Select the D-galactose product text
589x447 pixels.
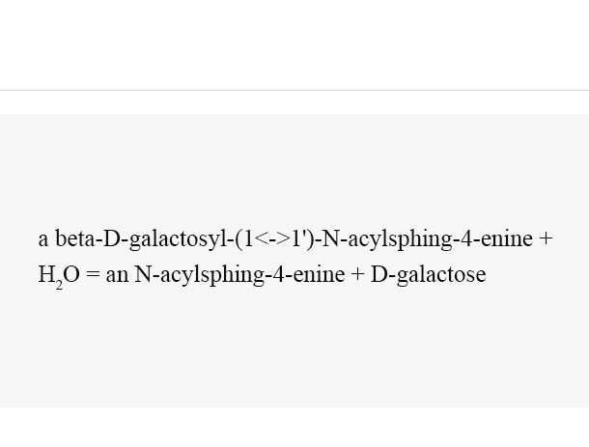(x=428, y=274)
